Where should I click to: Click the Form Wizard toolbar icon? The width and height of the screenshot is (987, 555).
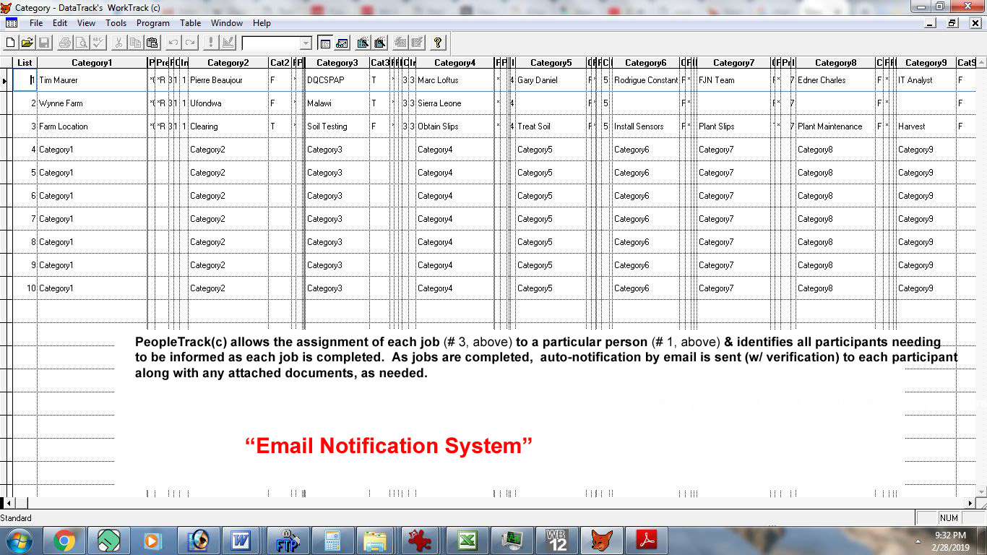tap(363, 43)
